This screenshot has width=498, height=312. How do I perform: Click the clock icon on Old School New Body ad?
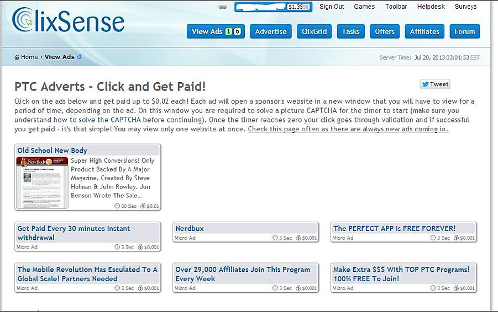point(117,206)
